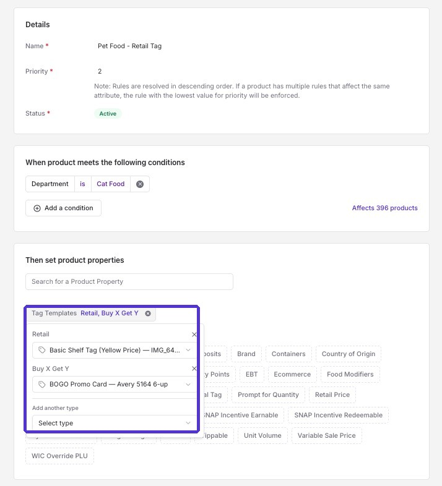
Task: Add the Brand product property
Action: (246, 354)
